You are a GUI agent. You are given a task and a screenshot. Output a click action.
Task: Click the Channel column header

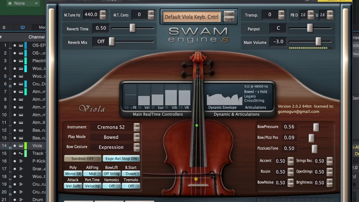click(36, 37)
